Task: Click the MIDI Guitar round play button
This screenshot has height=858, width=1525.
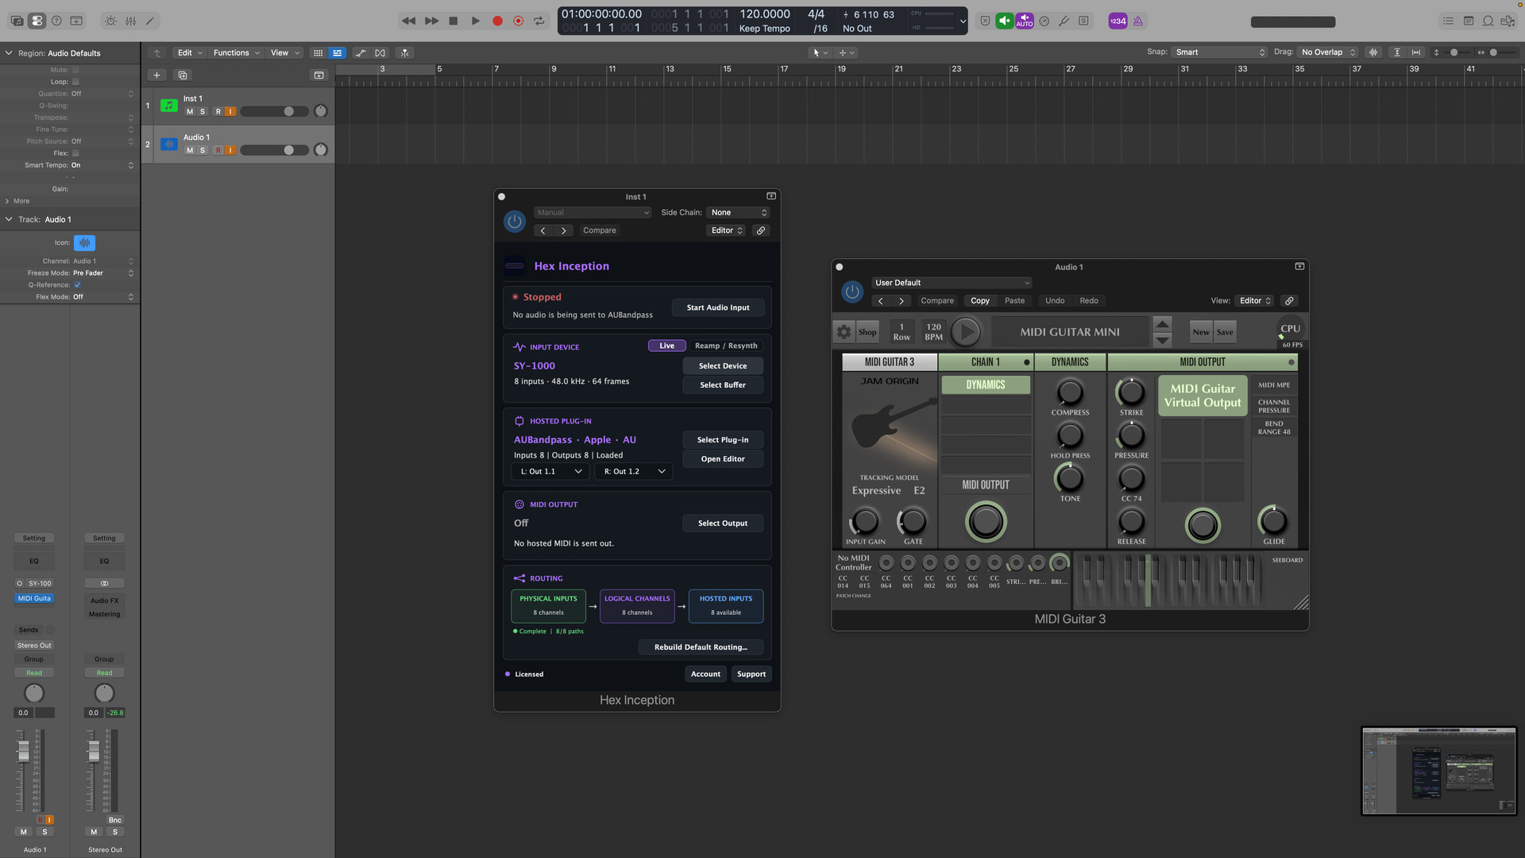Action: coord(966,332)
